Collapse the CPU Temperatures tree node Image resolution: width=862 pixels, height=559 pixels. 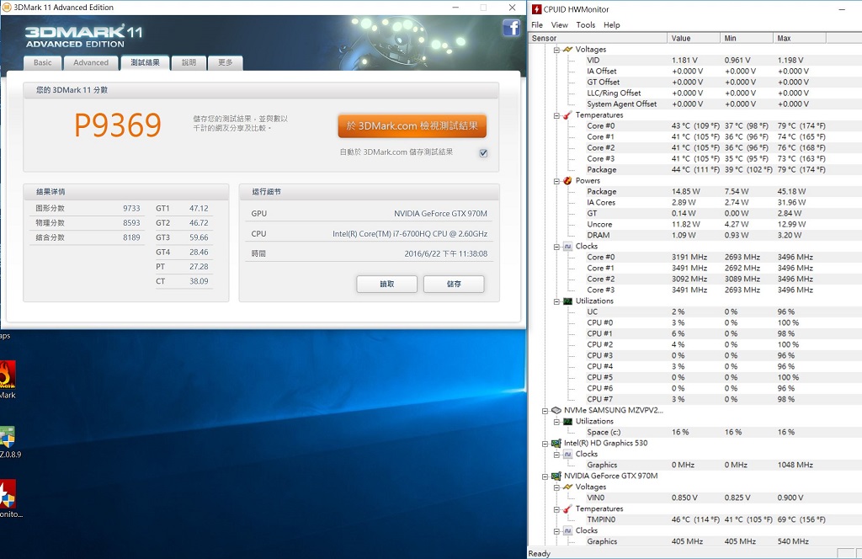(x=556, y=115)
